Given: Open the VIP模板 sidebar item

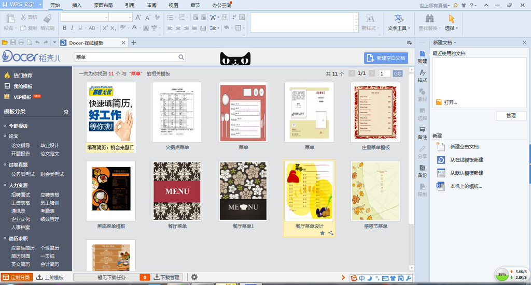Looking at the screenshot, I should [22, 97].
